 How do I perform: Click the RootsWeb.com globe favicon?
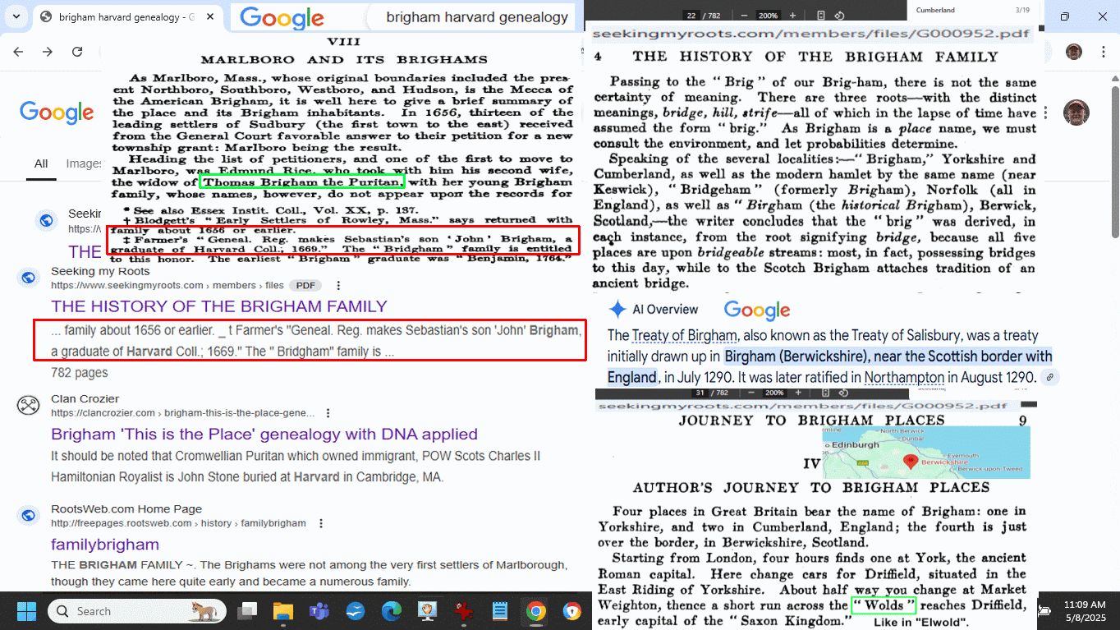29,516
